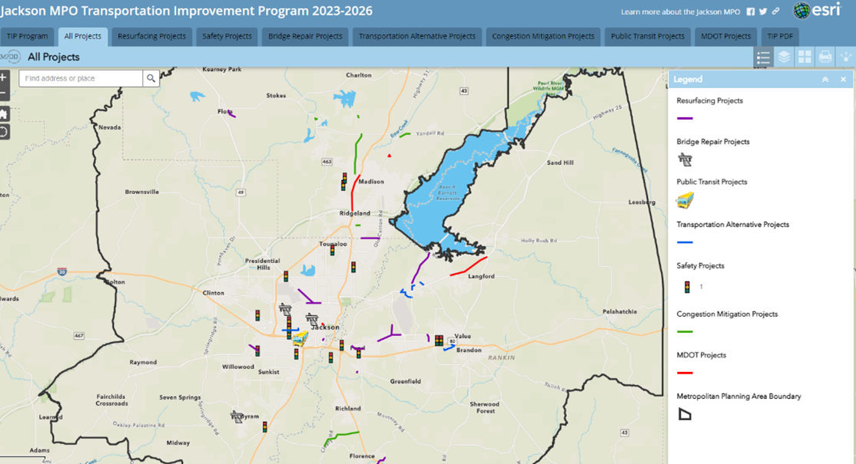Click the Sherwood Forest map label

[x=485, y=407]
